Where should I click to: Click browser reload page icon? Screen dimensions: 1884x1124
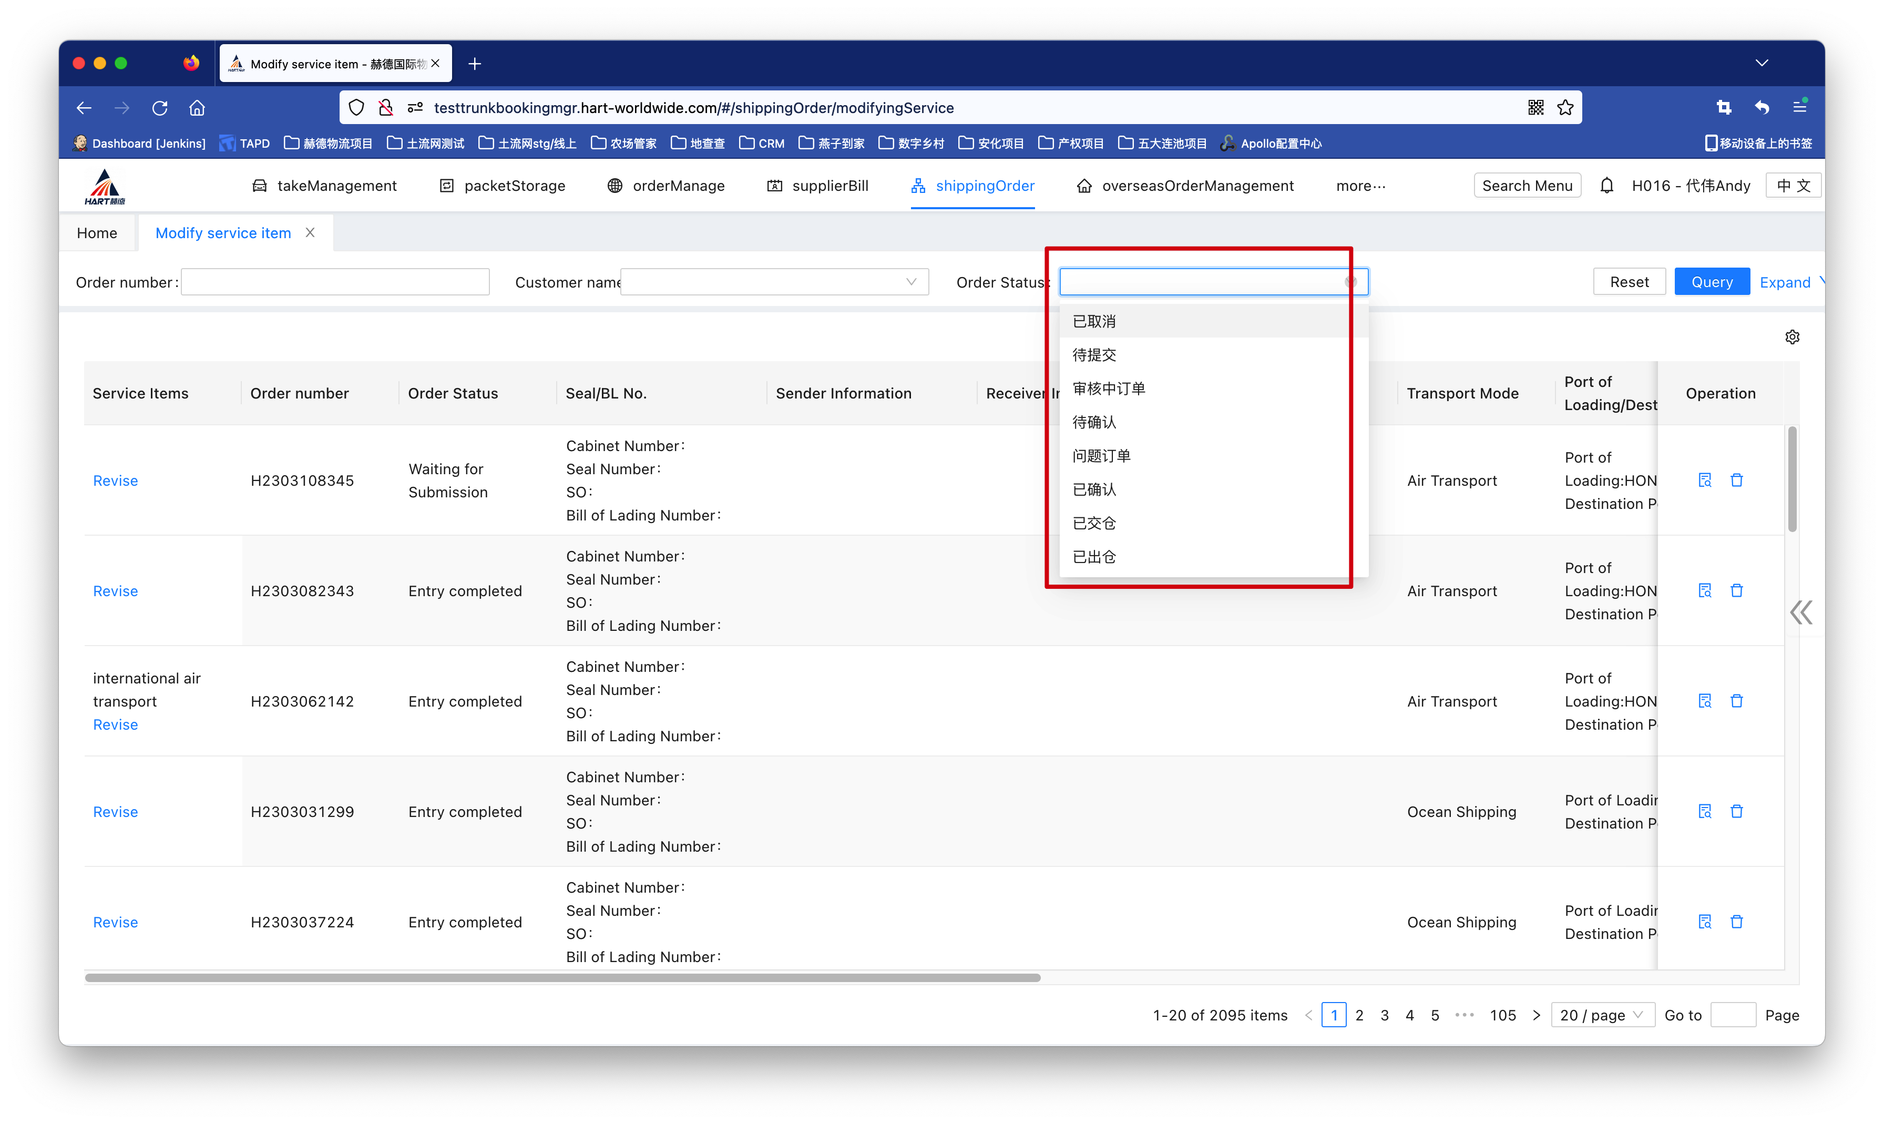160,108
